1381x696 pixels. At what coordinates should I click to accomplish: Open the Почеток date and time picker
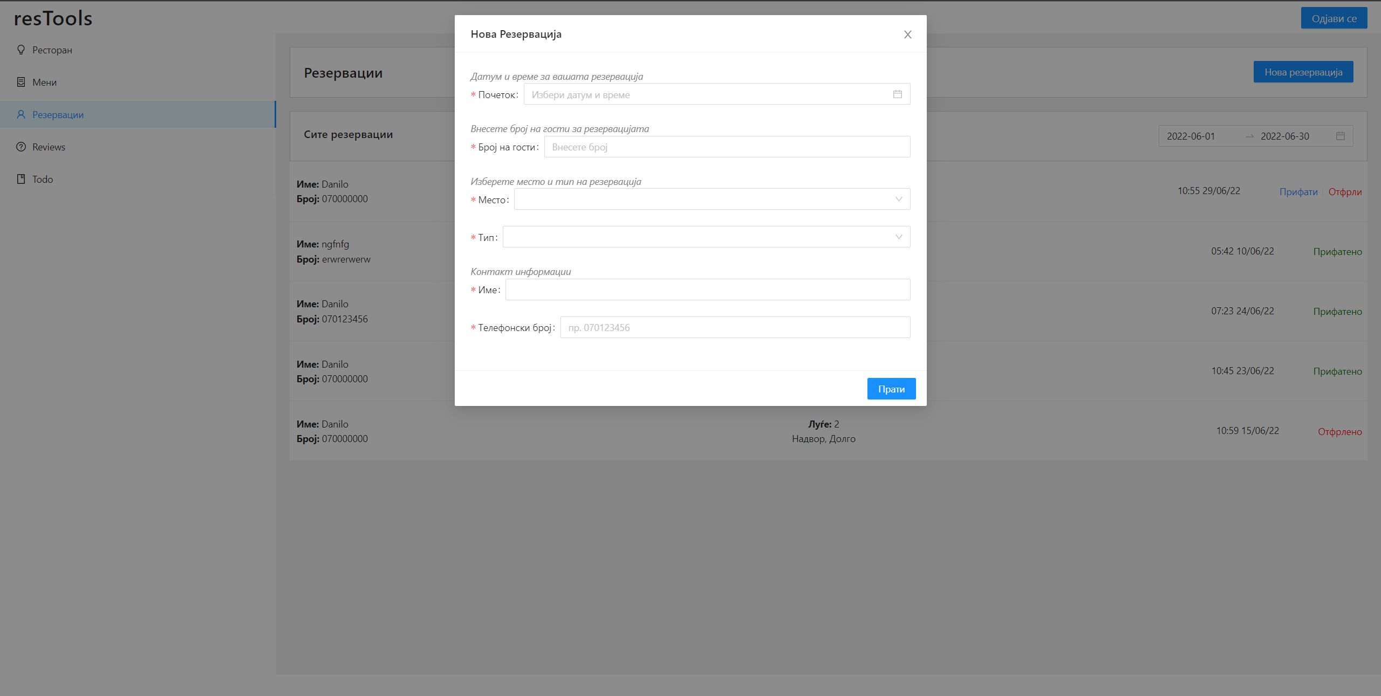[707, 94]
